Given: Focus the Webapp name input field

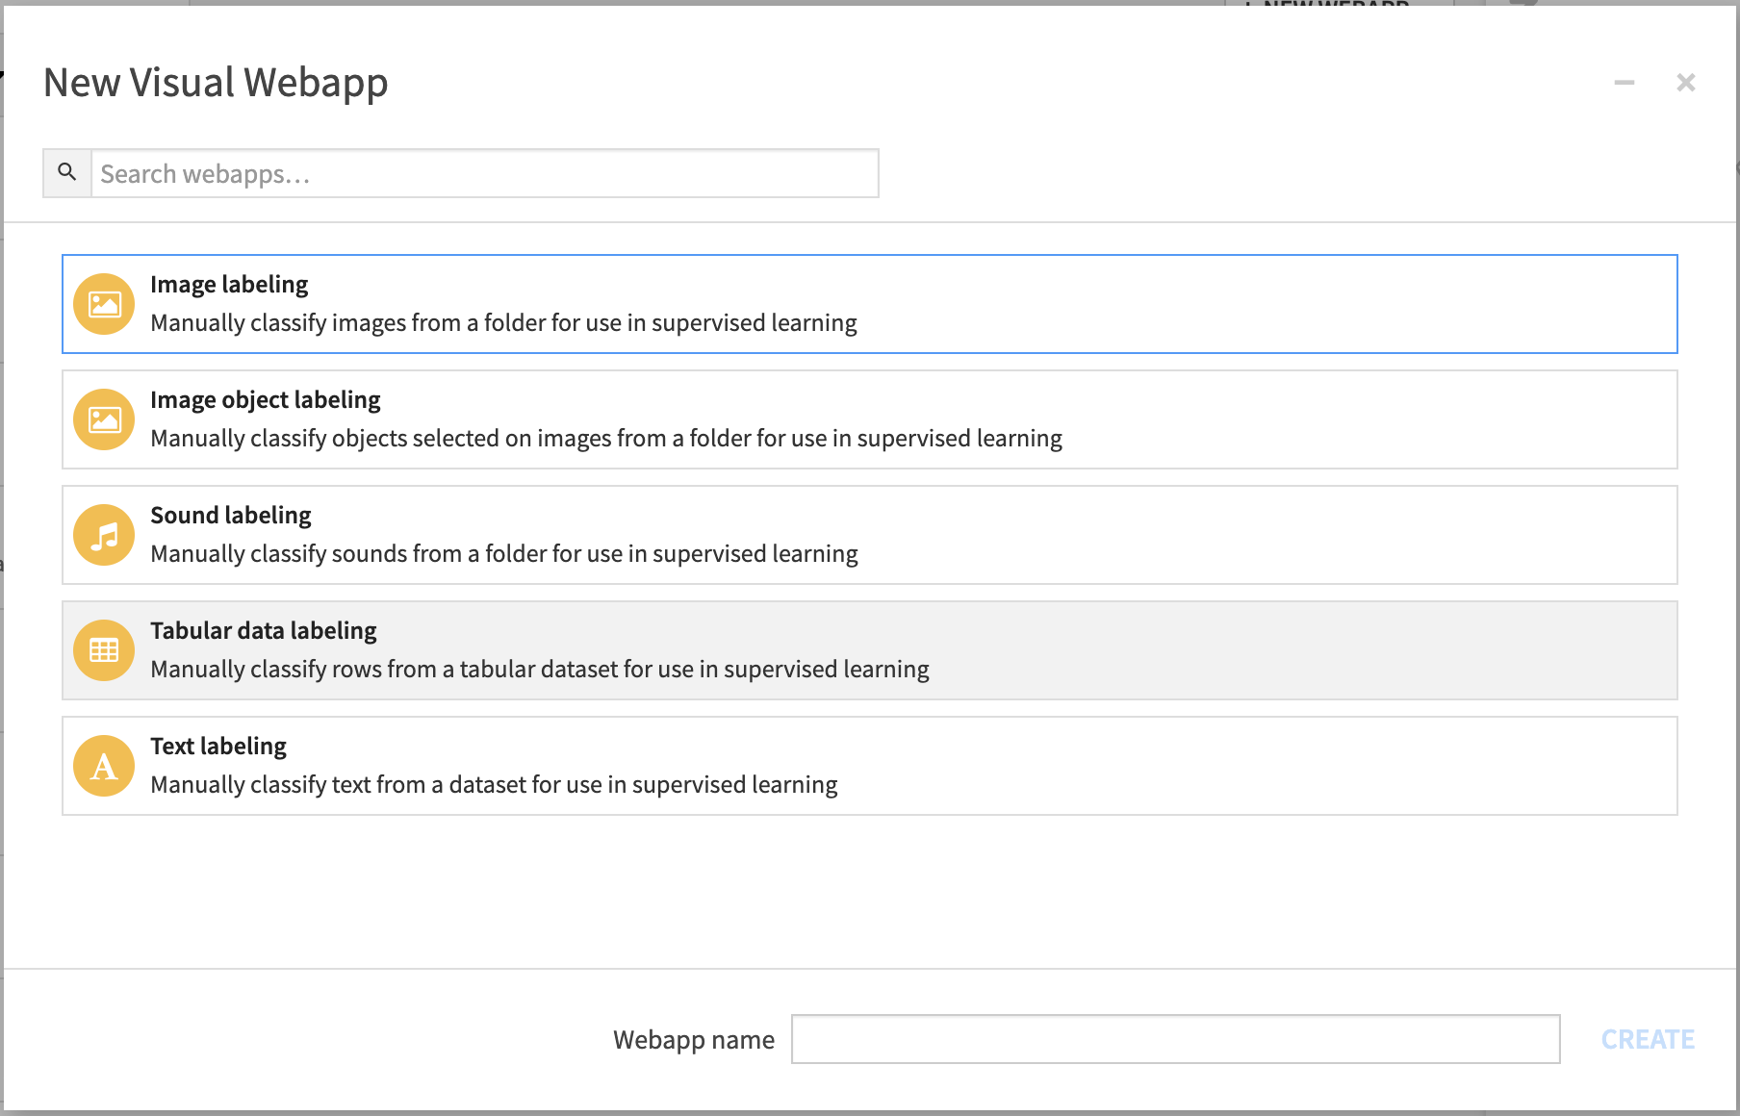Looking at the screenshot, I should (1175, 1039).
